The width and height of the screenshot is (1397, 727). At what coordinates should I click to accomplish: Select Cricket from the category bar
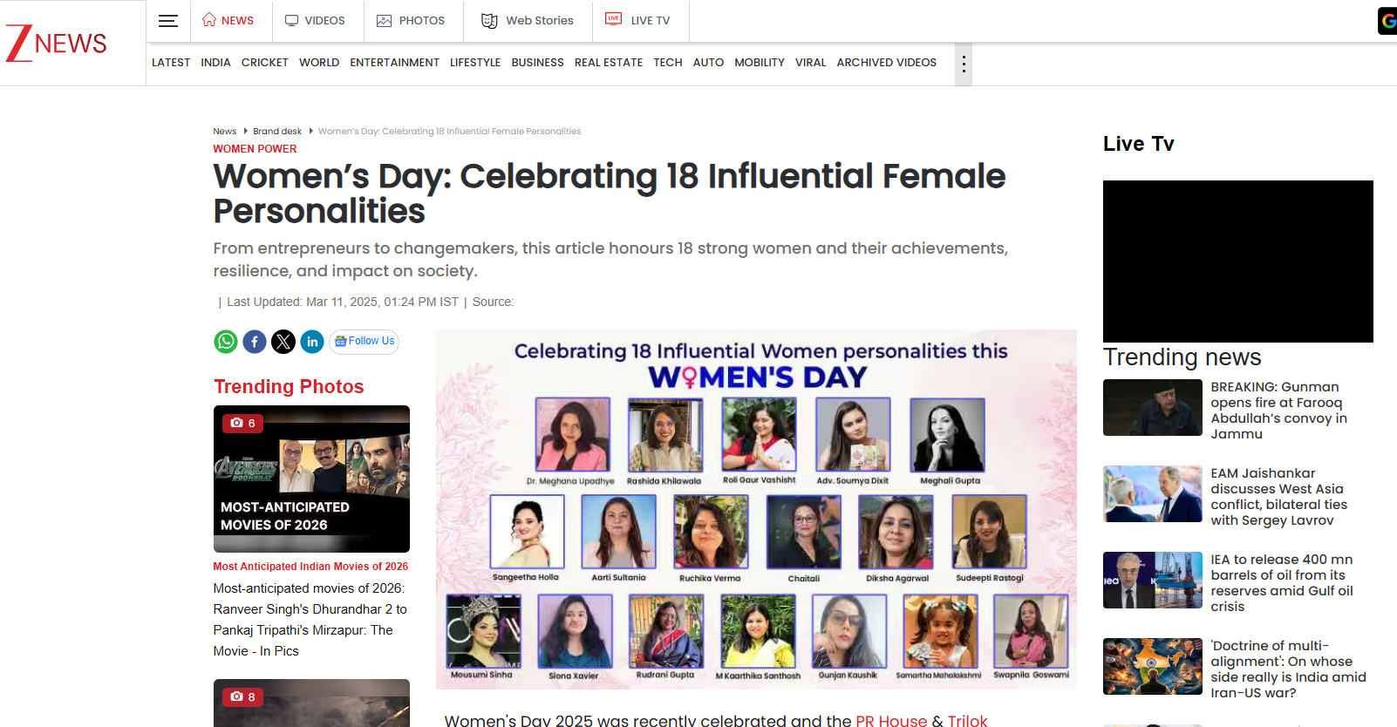point(264,63)
